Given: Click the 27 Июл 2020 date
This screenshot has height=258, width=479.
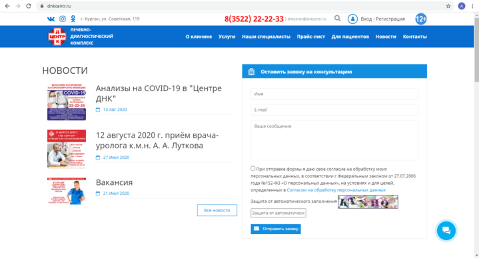Looking at the screenshot, I should point(116,158).
